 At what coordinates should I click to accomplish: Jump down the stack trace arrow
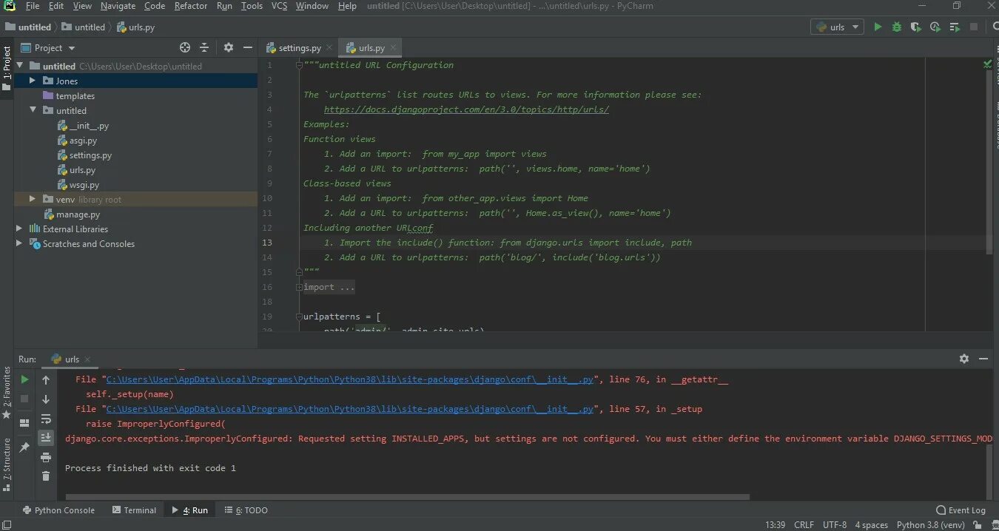[x=46, y=399]
